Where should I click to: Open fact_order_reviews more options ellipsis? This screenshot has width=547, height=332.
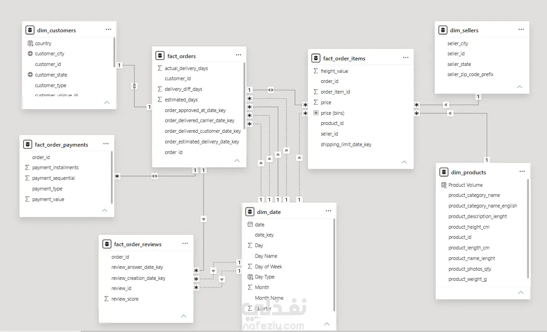click(x=185, y=243)
